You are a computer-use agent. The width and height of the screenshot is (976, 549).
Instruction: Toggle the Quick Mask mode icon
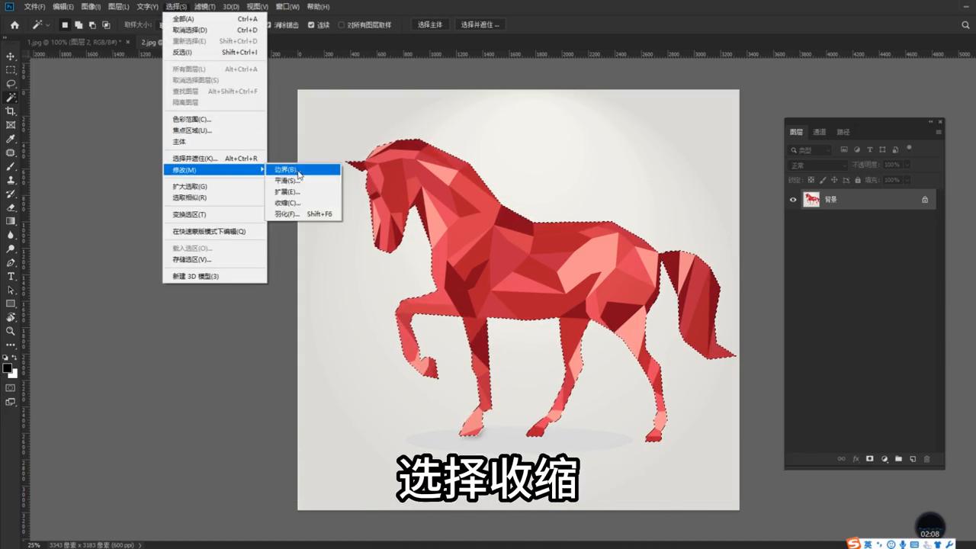click(11, 388)
